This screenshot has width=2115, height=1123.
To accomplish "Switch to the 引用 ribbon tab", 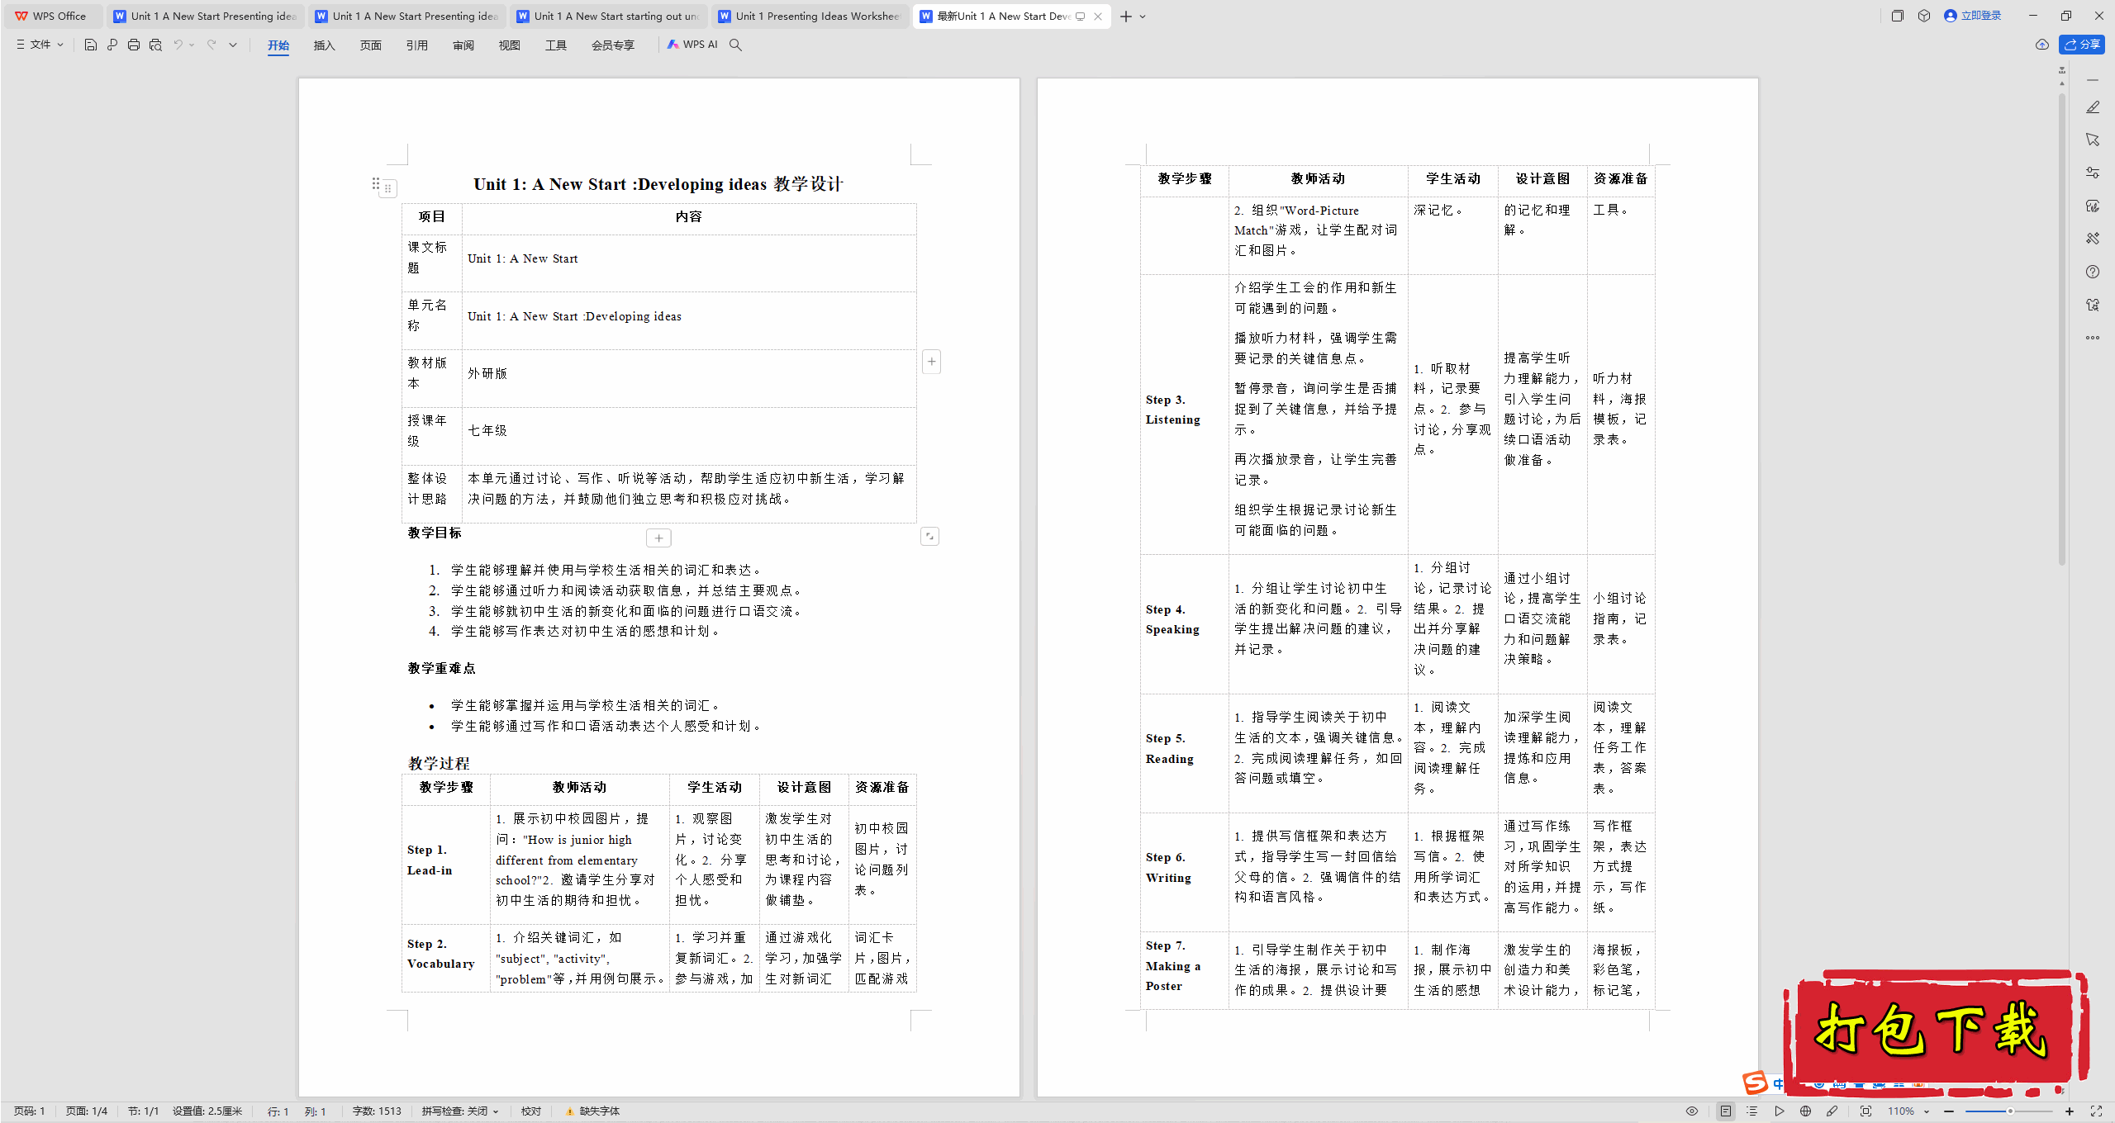I will click(x=417, y=45).
